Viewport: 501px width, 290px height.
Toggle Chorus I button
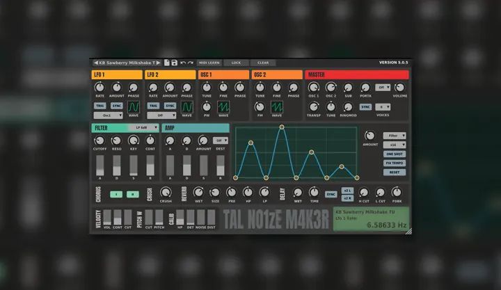point(116,194)
